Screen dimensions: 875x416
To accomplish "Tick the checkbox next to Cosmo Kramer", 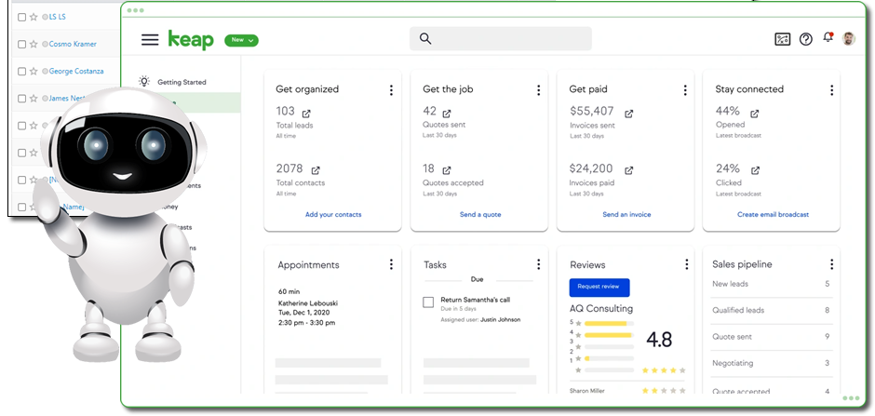I will [22, 44].
